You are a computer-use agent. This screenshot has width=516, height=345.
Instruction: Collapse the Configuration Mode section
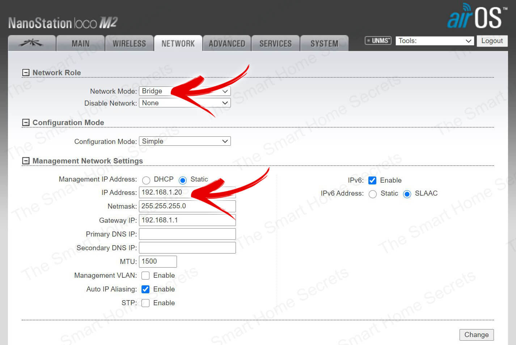26,123
